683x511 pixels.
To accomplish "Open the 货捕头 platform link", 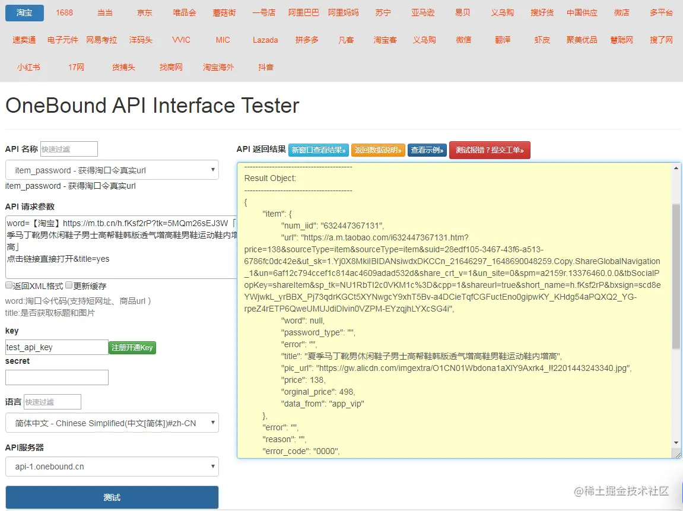I will [x=123, y=67].
